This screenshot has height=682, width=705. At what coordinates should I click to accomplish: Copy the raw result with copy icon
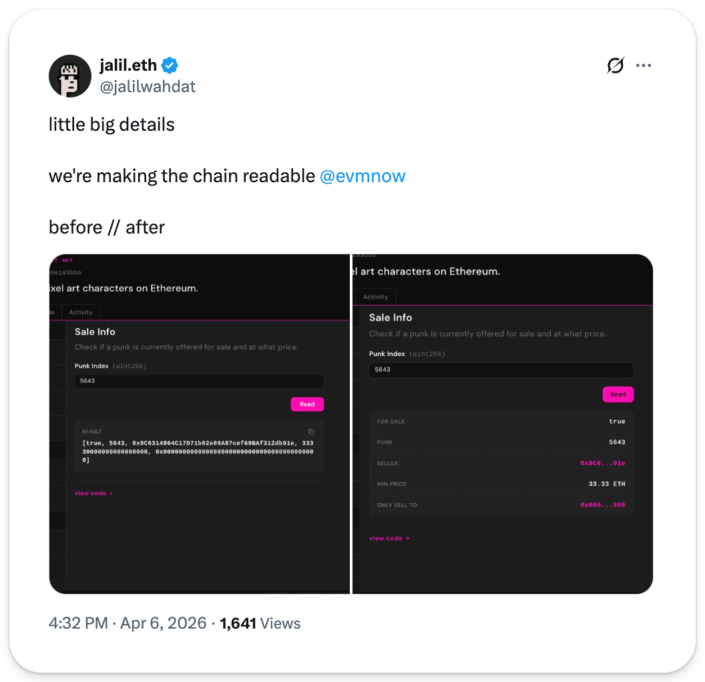pyautogui.click(x=311, y=432)
